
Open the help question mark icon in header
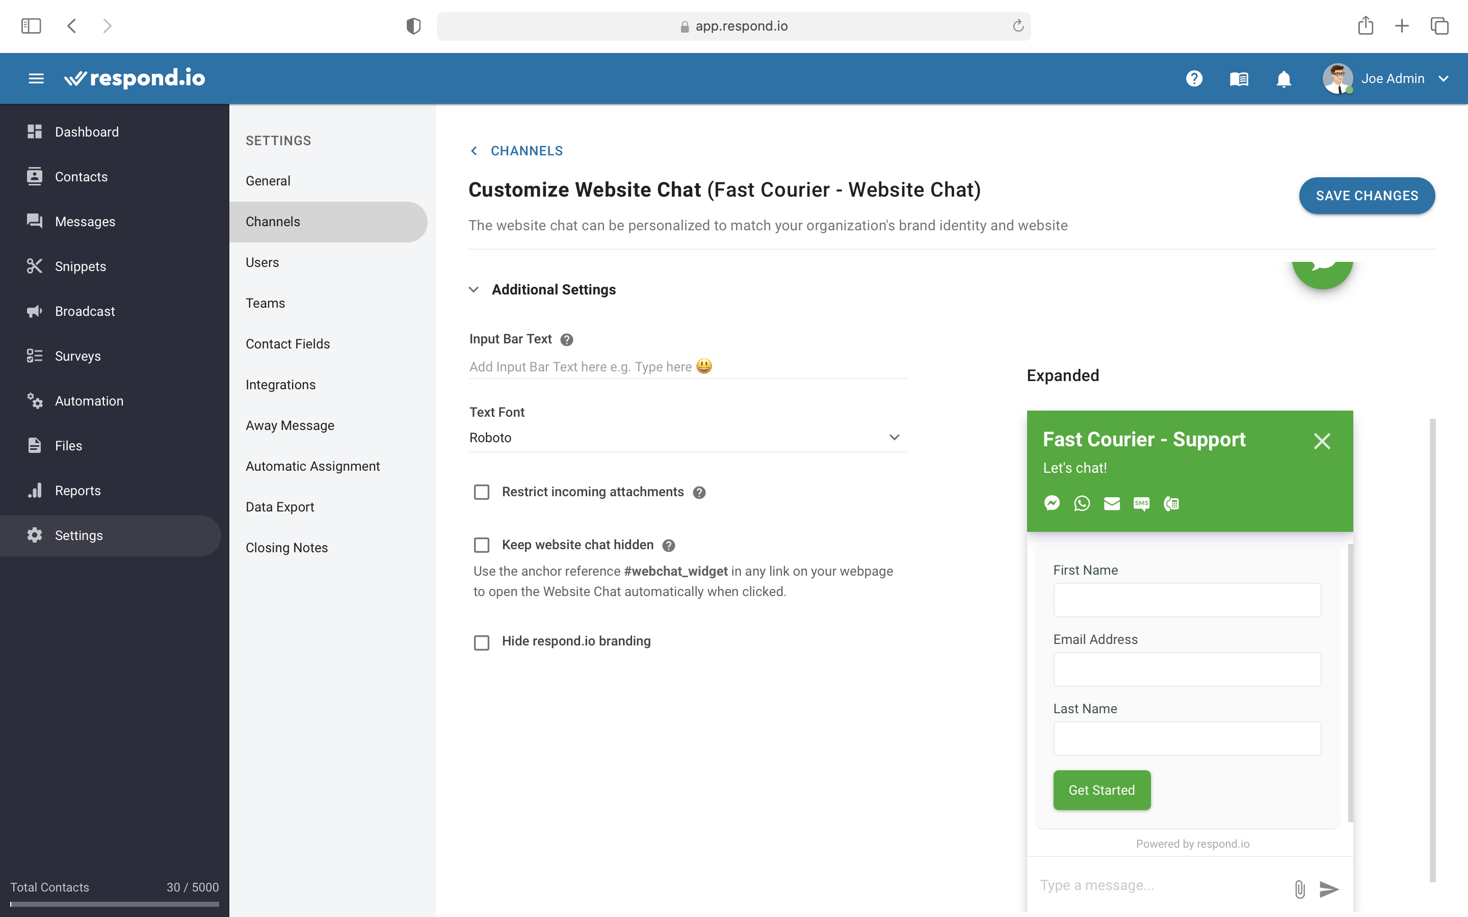pos(1194,79)
